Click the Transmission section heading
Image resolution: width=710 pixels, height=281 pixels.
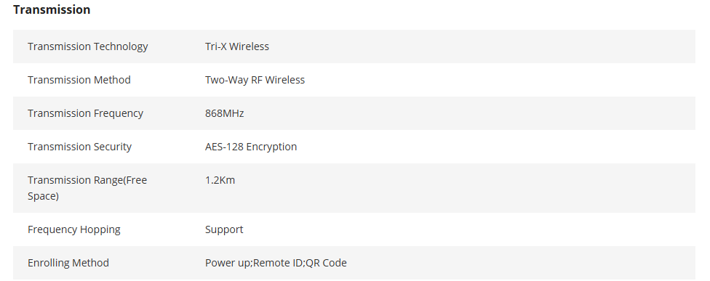[x=52, y=9]
